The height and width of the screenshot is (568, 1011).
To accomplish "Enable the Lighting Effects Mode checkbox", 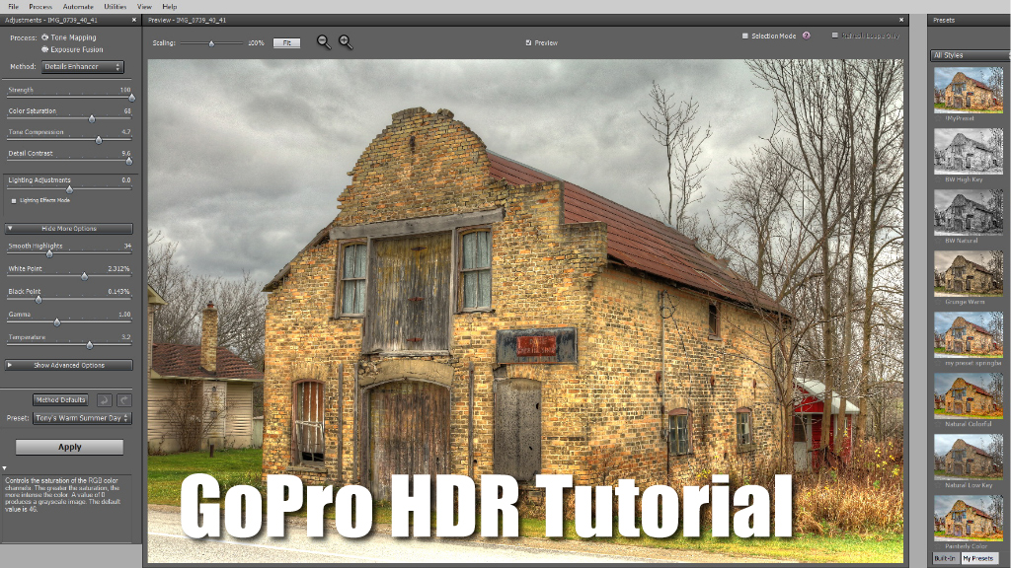I will click(14, 201).
